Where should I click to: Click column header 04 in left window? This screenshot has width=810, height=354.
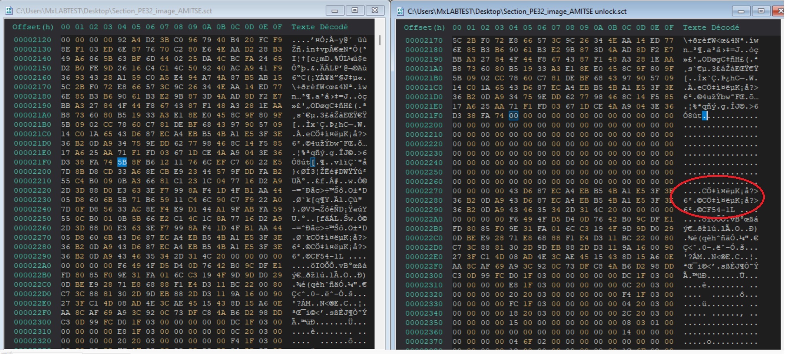[x=122, y=27]
